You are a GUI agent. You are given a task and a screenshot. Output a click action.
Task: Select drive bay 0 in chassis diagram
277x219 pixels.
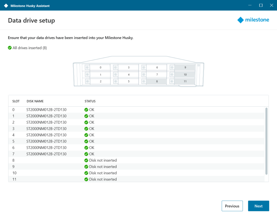pyautogui.click(x=100, y=68)
